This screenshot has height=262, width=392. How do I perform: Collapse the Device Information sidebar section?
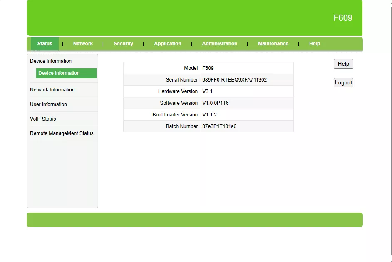(x=51, y=61)
